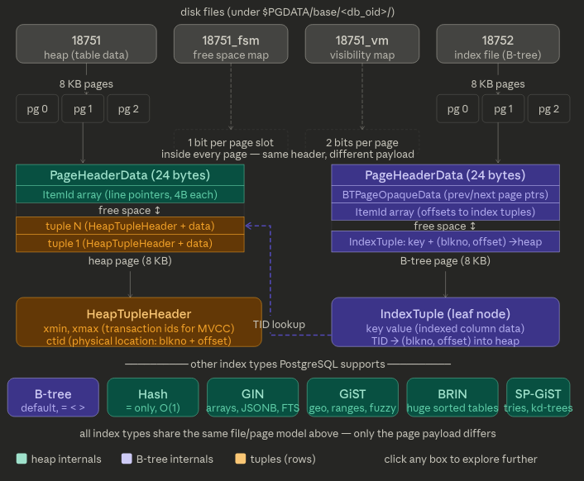Click '8 KB pages' label under heap file
Image resolution: width=584 pixels, height=481 pixels.
[x=86, y=84]
